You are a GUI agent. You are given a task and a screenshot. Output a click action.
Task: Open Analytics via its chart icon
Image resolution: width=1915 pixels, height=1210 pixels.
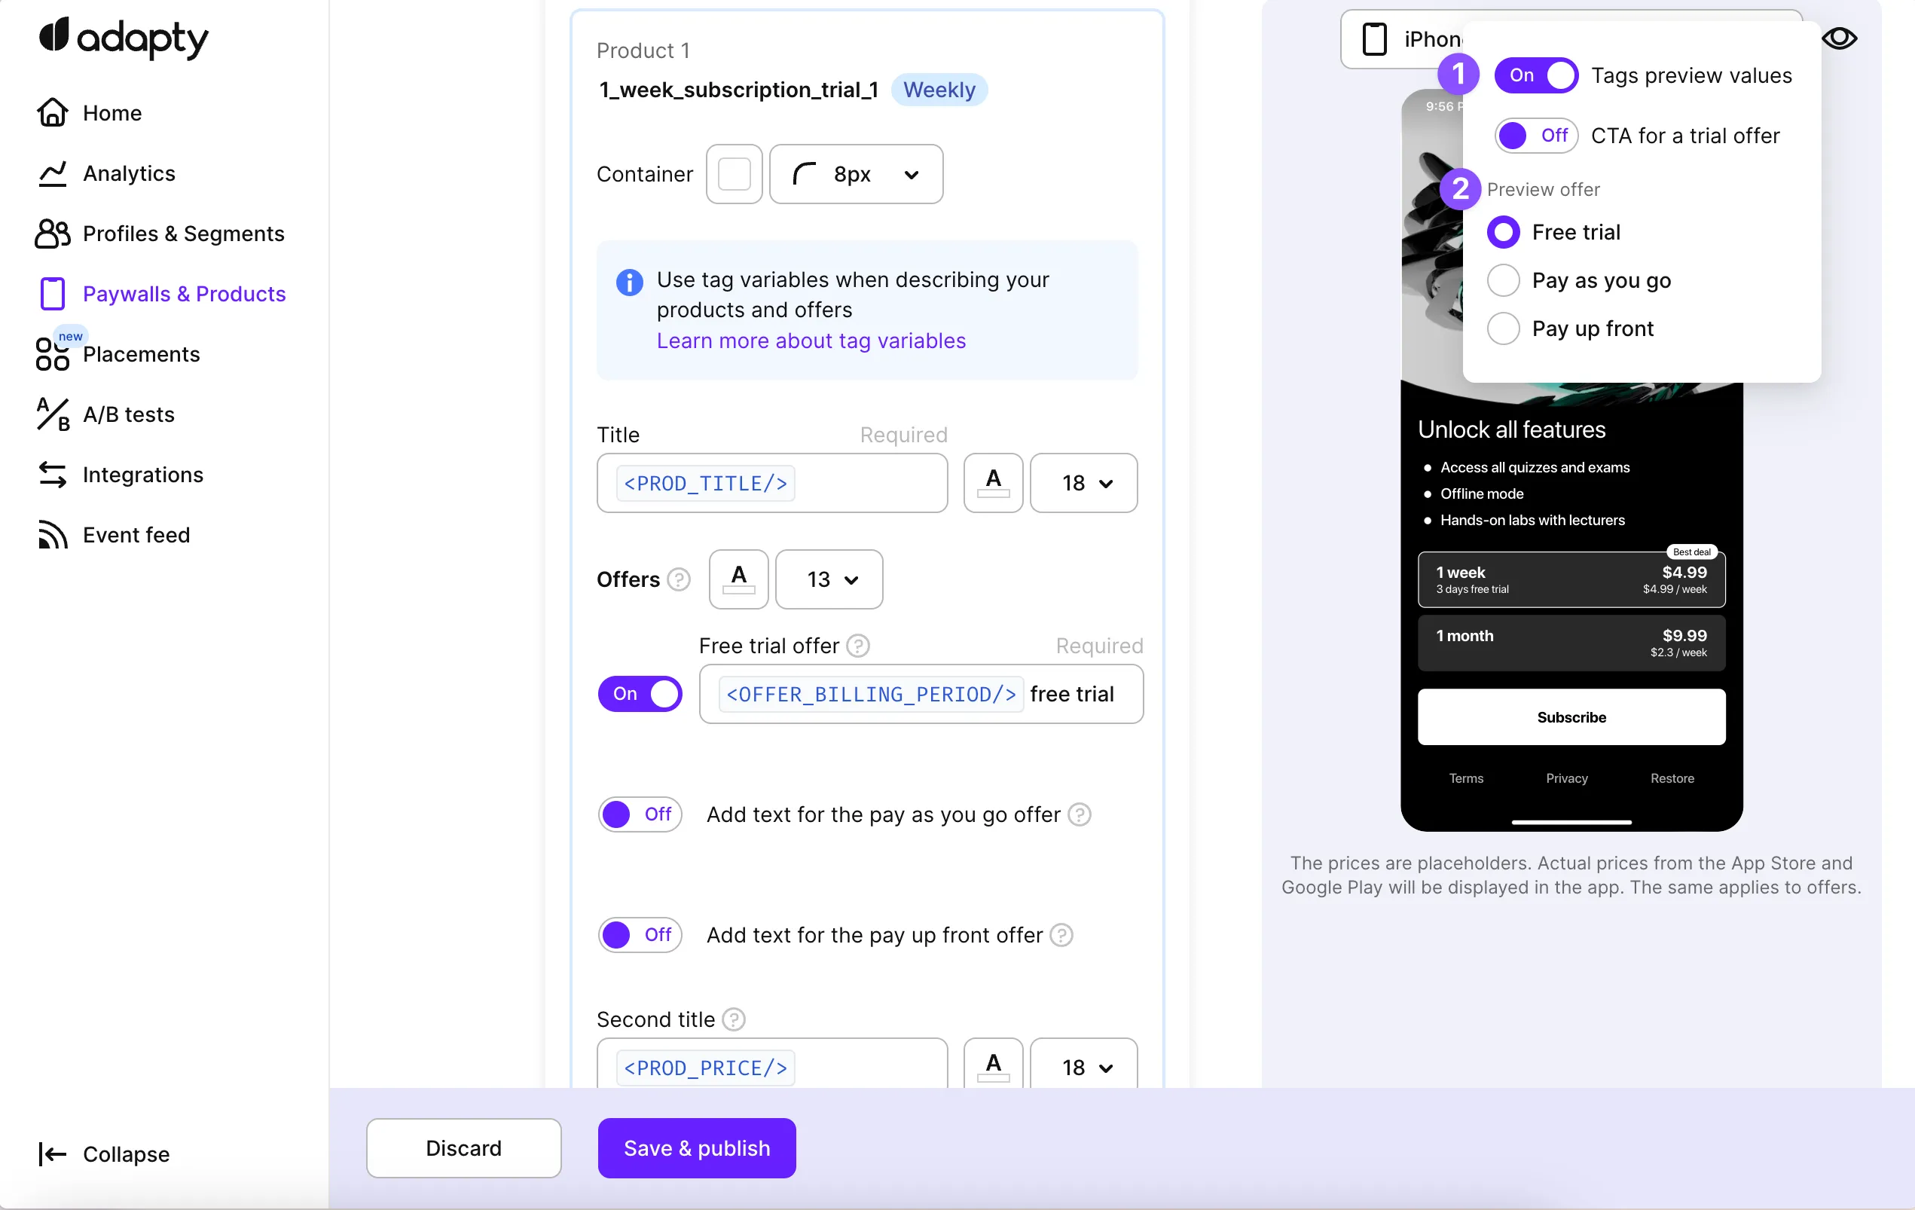point(53,173)
